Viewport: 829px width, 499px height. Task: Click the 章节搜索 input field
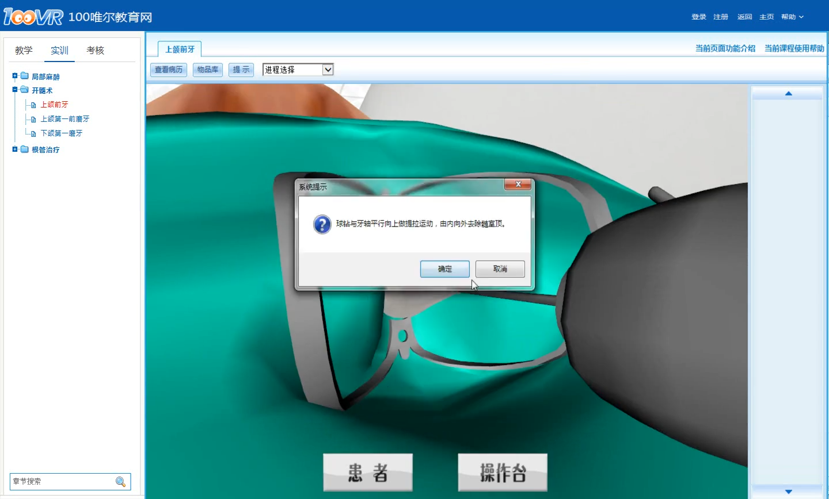[x=62, y=482]
